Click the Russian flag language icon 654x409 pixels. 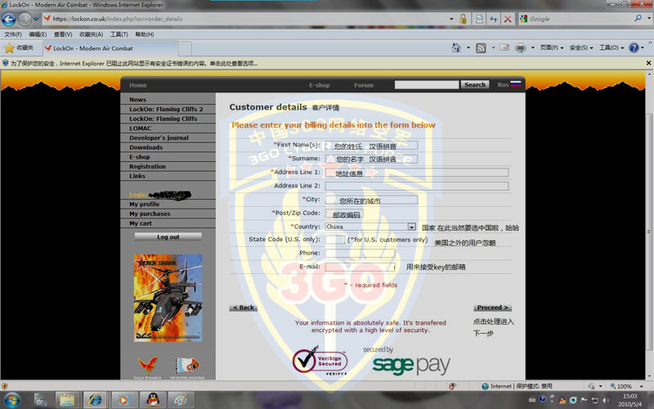tap(516, 84)
